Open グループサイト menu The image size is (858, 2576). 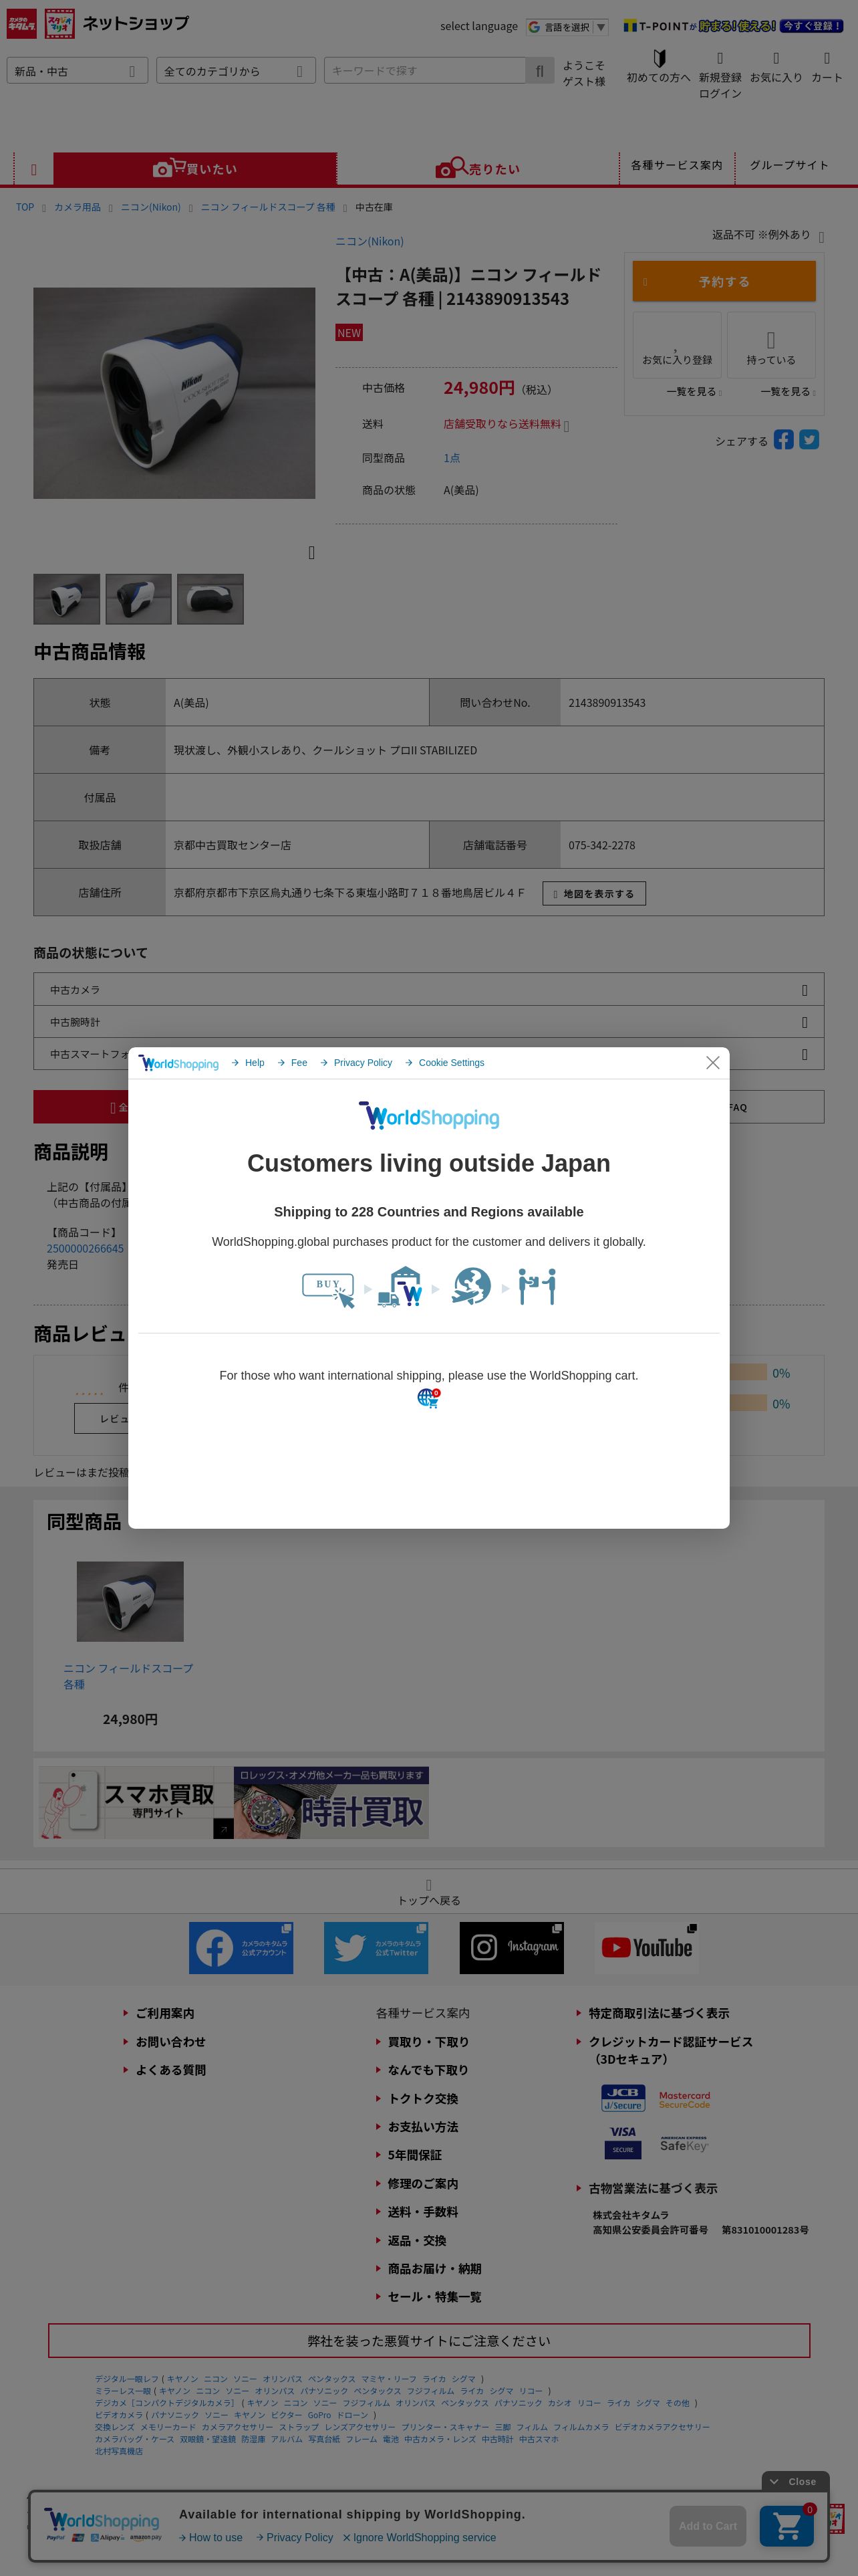point(789,165)
